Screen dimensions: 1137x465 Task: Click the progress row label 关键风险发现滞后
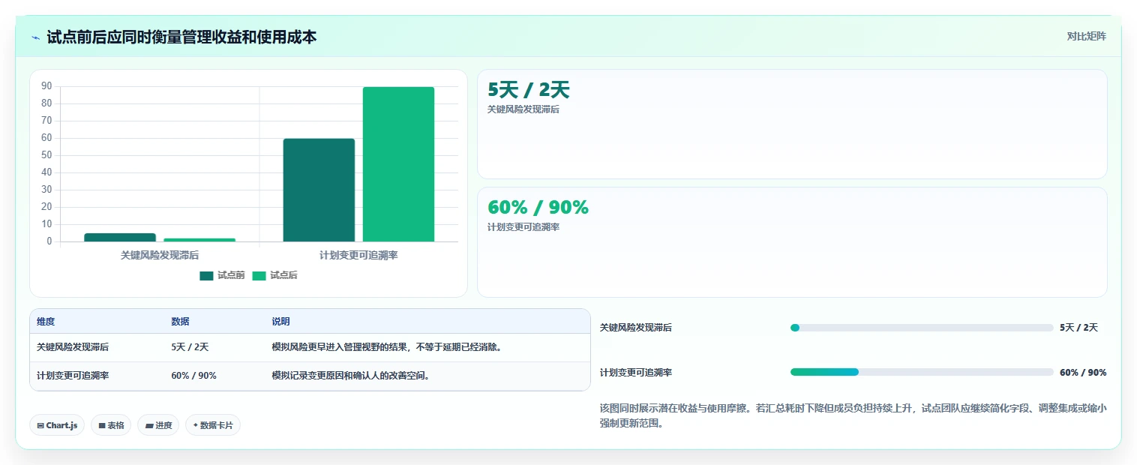(636, 328)
